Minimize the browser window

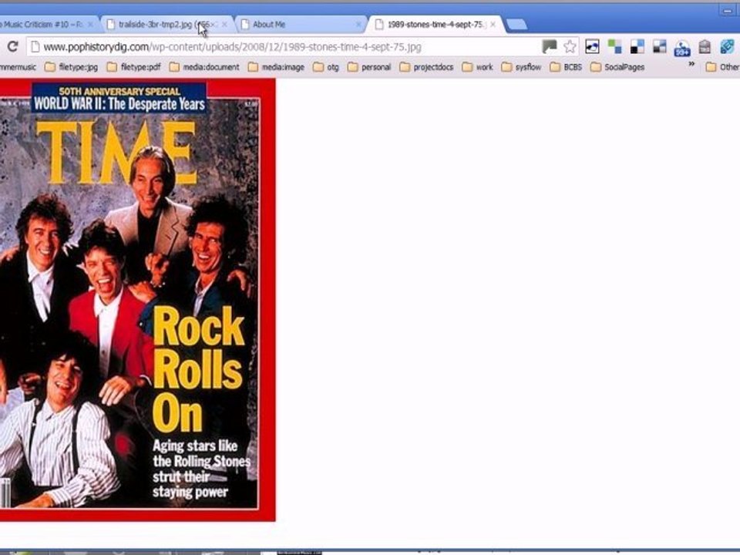click(727, 10)
